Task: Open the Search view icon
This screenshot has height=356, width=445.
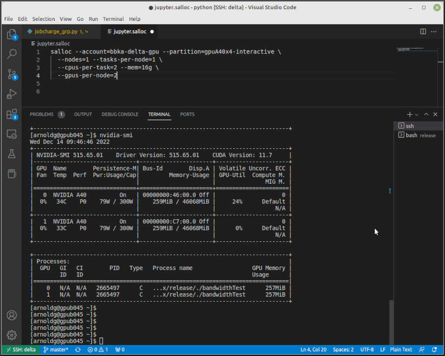Action: [12, 54]
